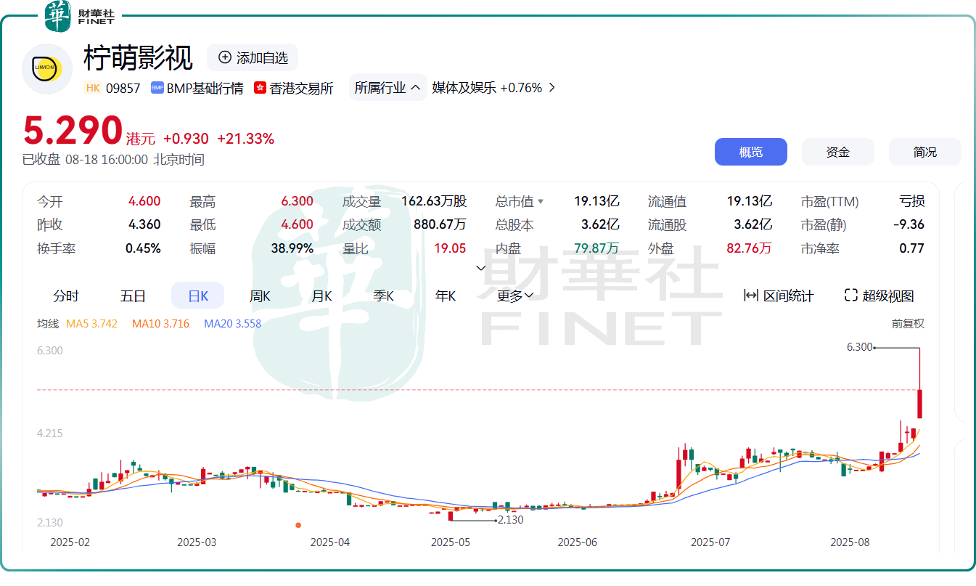
Task: Open the 总市值 dropdown triangle
Action: [x=540, y=202]
